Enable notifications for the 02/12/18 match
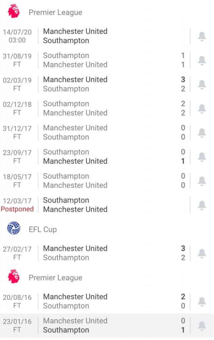214x340 pixels. click(202, 108)
